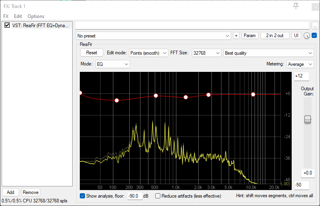The image size is (320, 206).
Task: Click the -90.0 dB analysis floor field
Action: pos(135,196)
